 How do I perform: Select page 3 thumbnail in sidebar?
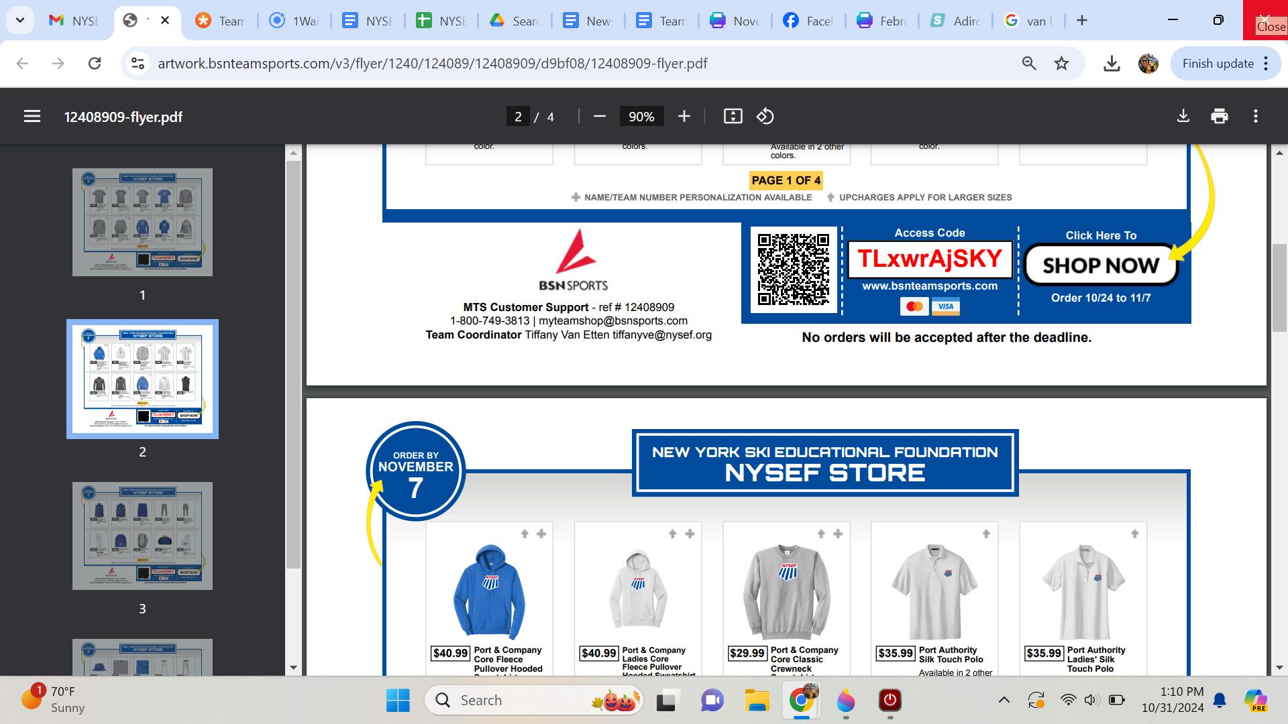142,536
